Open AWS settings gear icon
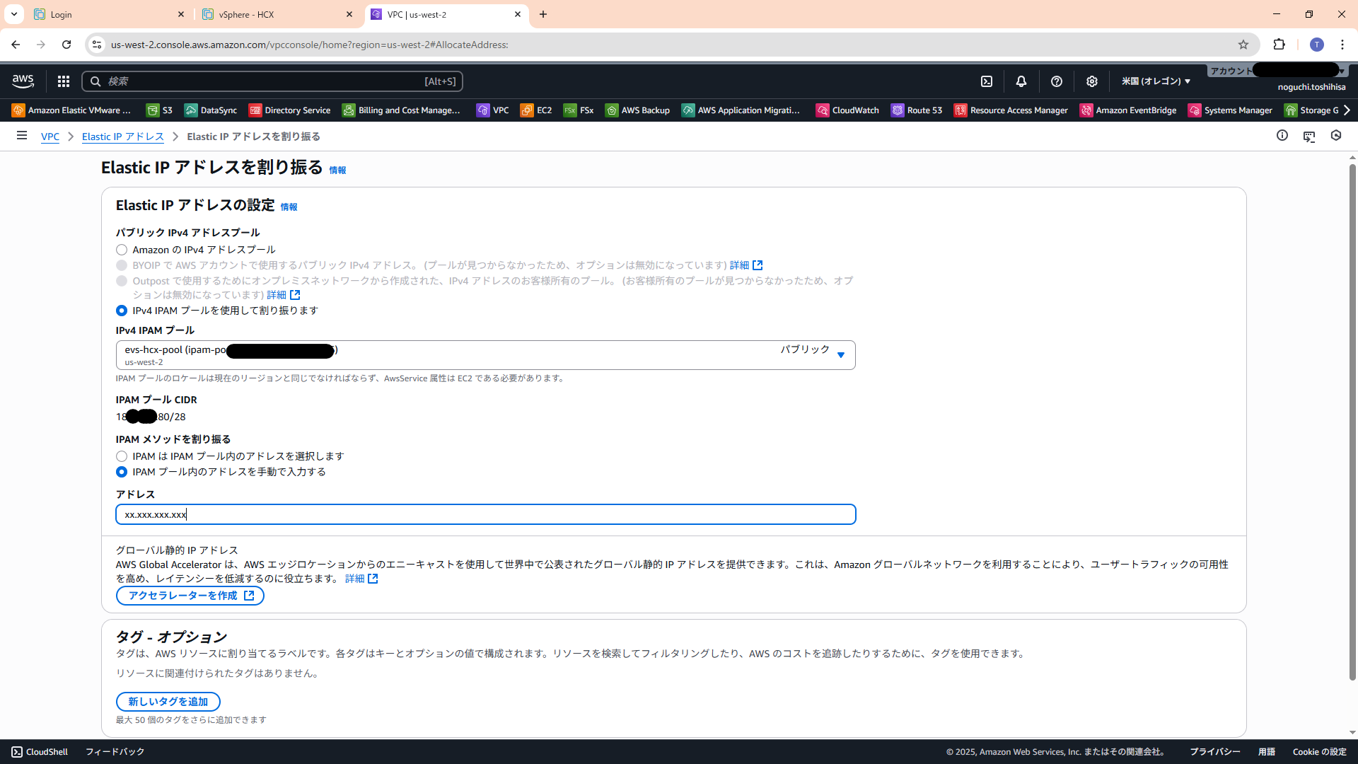This screenshot has height=764, width=1358. pyautogui.click(x=1092, y=81)
